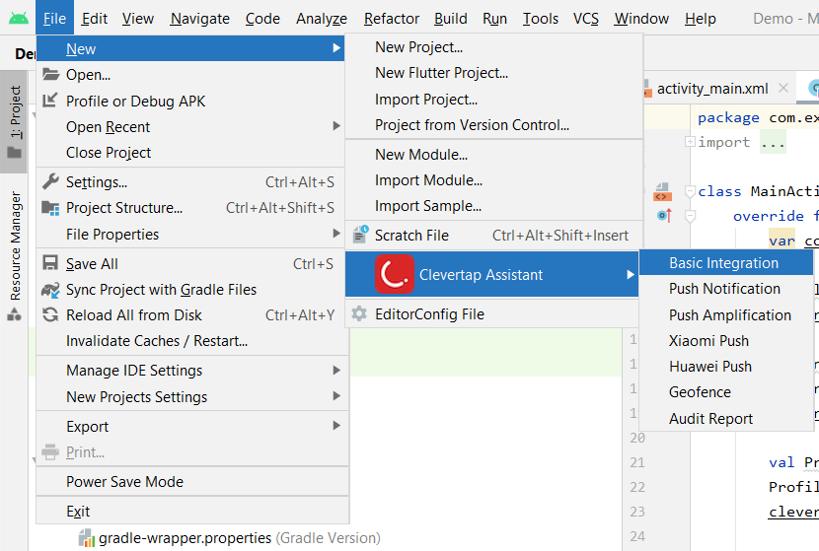Open Audit Report option
The image size is (819, 551).
[x=726, y=419]
